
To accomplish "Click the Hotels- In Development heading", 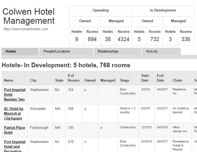I will coord(66,65).
